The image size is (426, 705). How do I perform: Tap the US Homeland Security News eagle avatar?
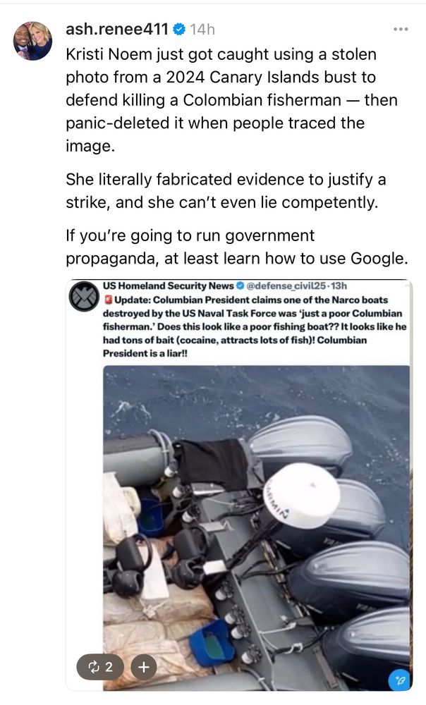(x=84, y=297)
